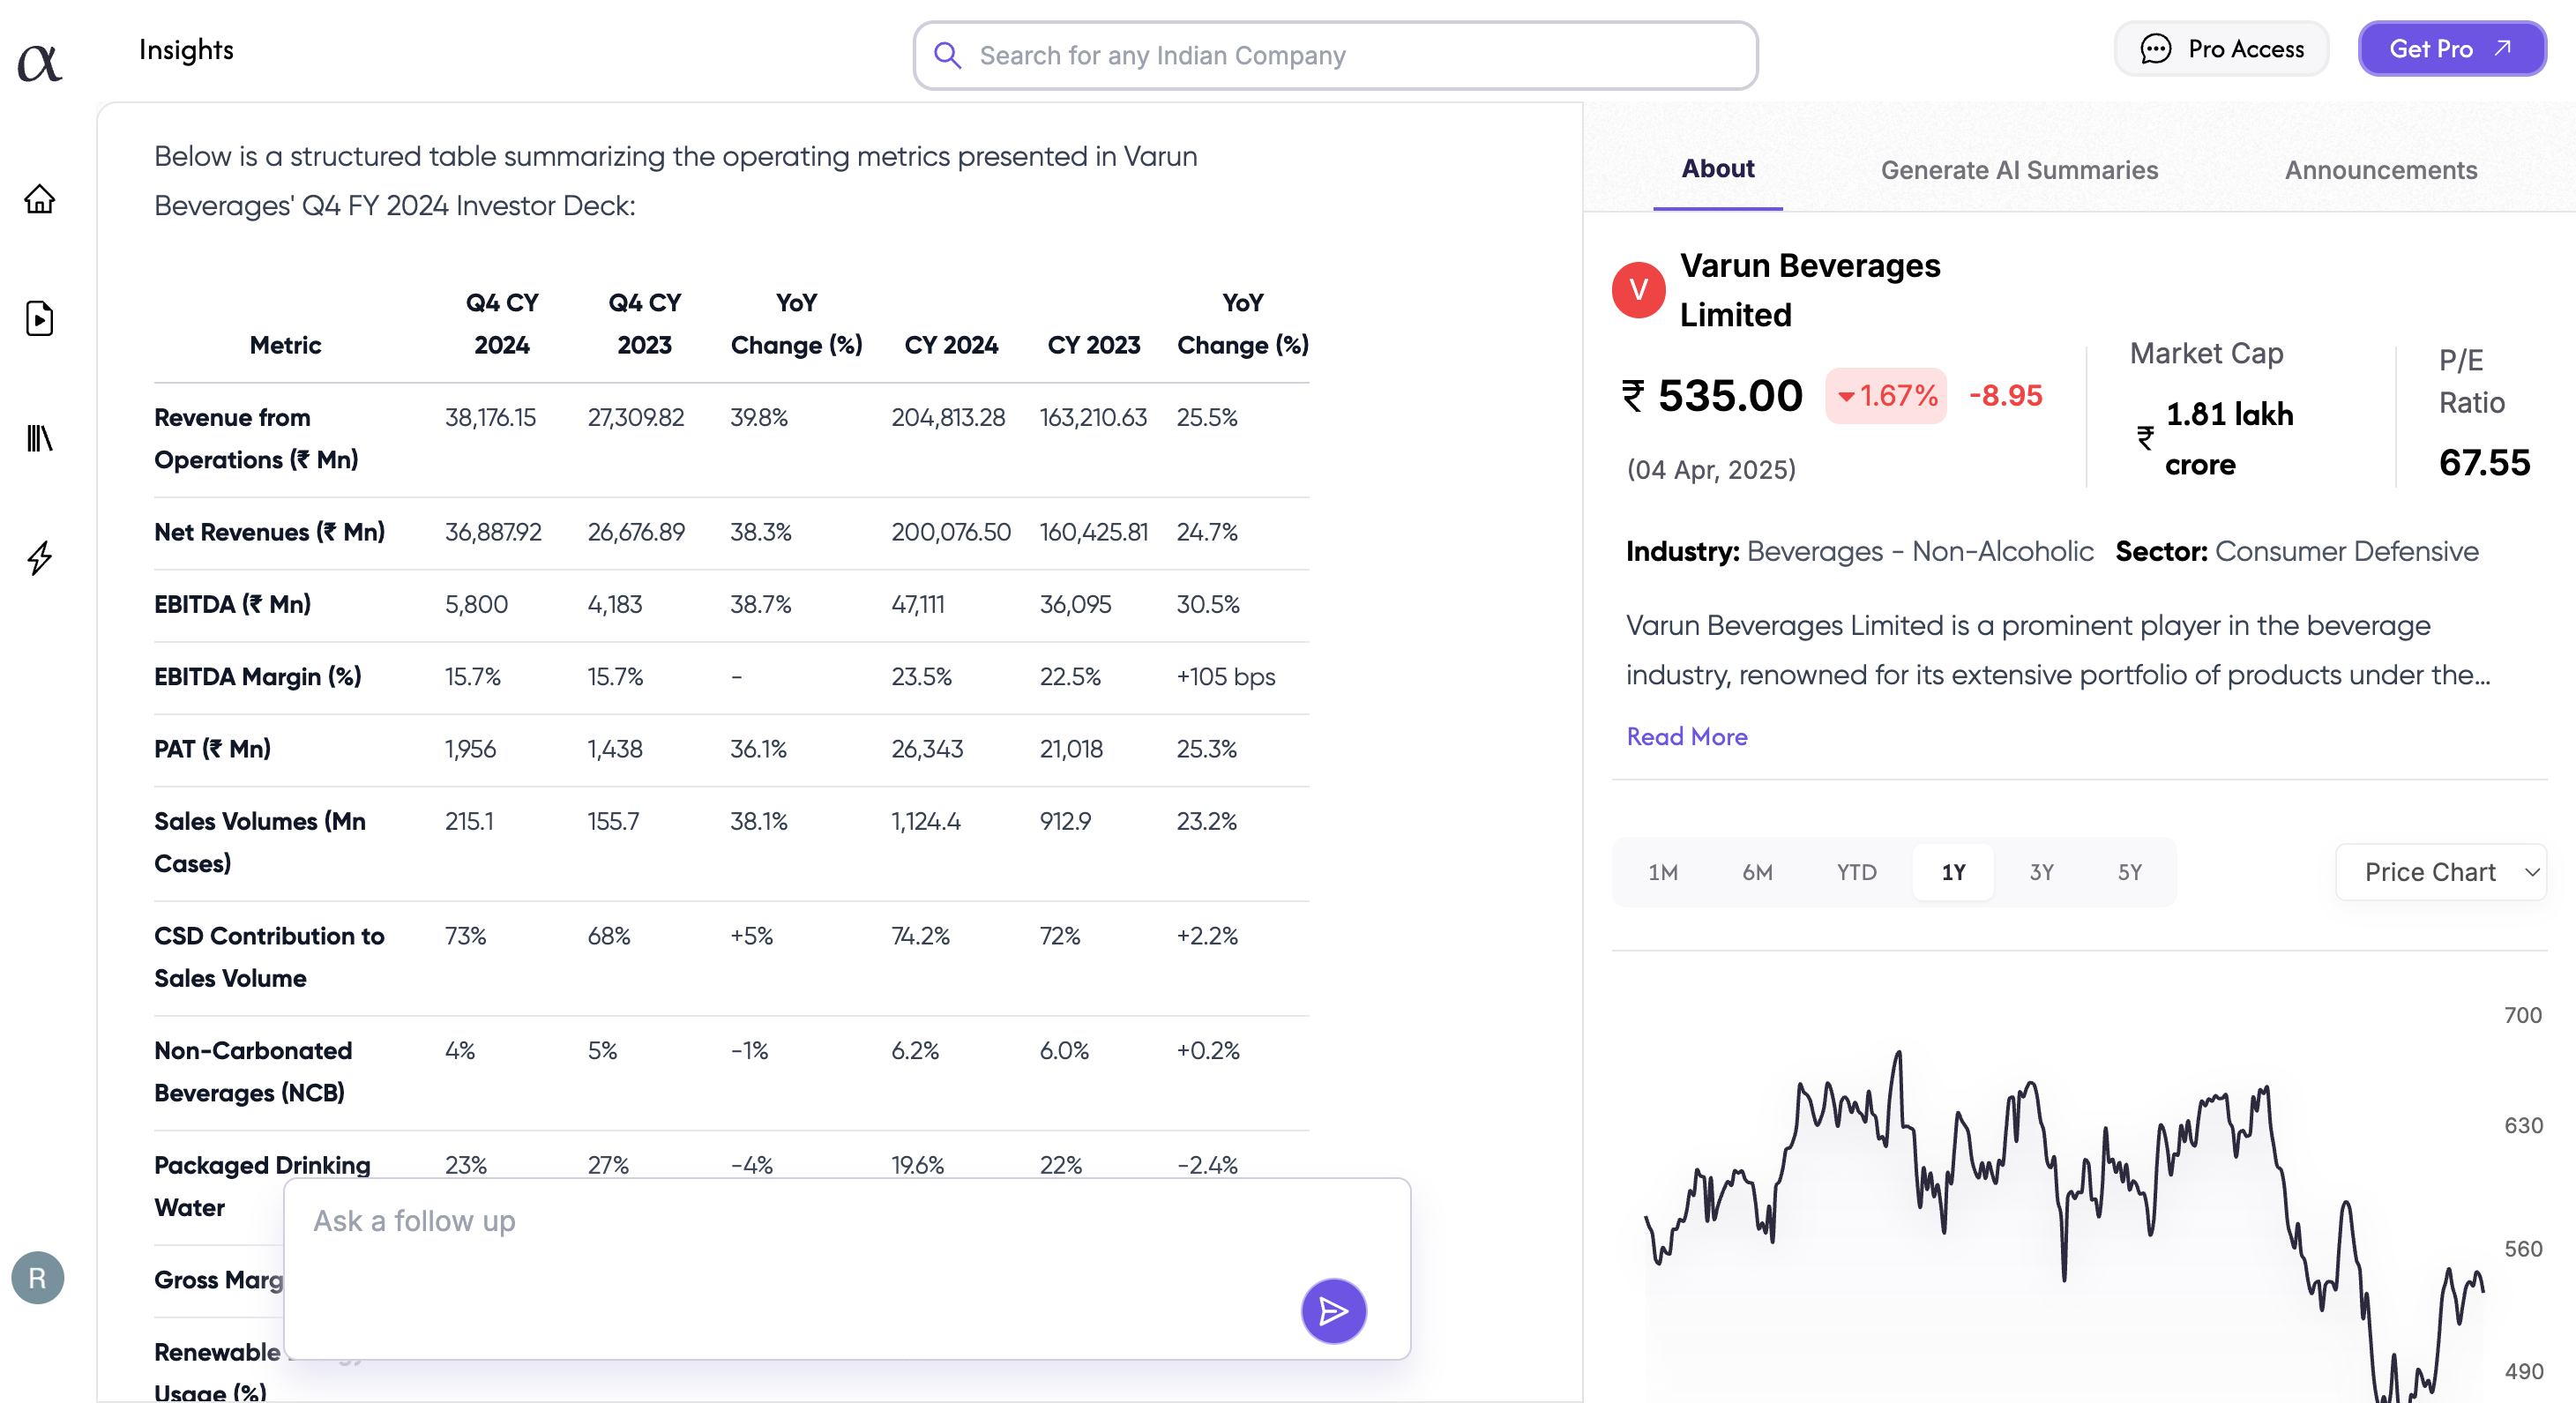Click Revenue from Operations row label
Viewport: 2576px width, 1403px height.
[256, 438]
